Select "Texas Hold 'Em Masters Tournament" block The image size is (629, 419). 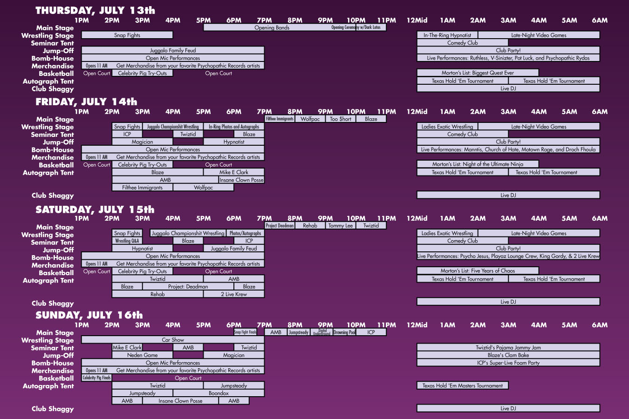[x=463, y=385]
